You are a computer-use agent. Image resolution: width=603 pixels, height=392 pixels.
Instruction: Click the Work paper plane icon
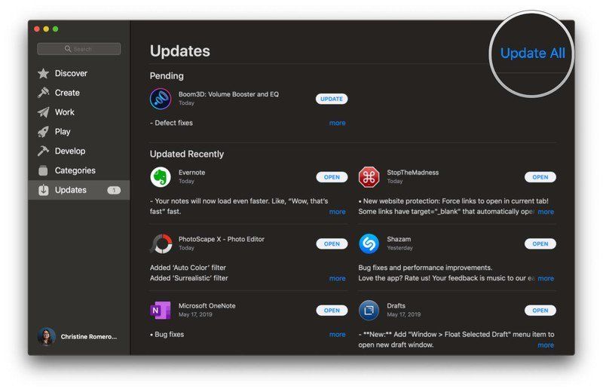pyautogui.click(x=44, y=112)
